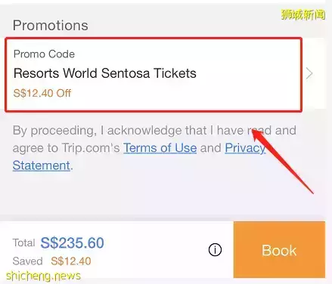Image resolution: width=332 pixels, height=284 pixels.
Task: Tap the red arrow annotation tip
Action: click(x=254, y=131)
